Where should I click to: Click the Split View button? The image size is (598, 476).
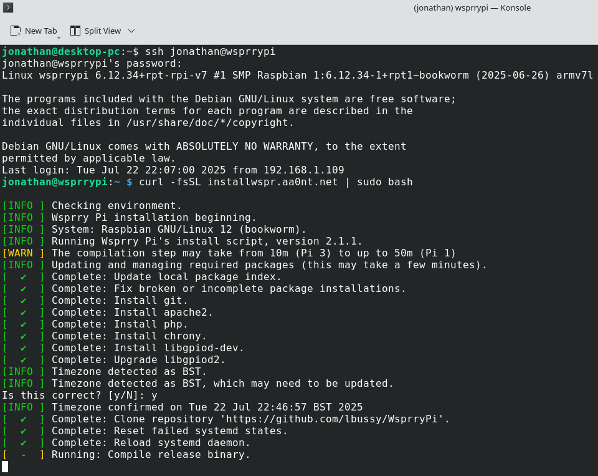coord(96,31)
